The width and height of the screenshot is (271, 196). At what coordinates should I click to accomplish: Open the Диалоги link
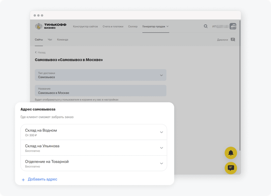(x=223, y=40)
